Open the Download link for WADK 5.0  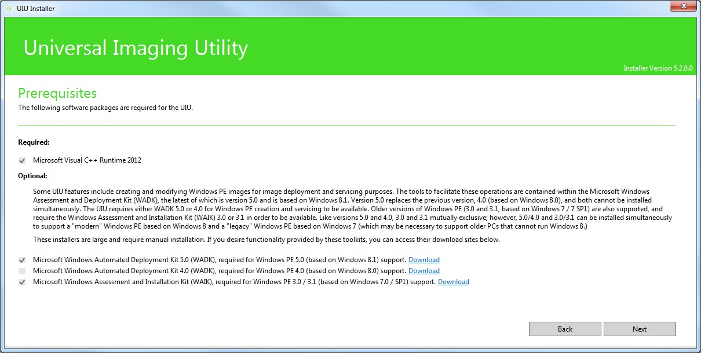pyautogui.click(x=423, y=260)
